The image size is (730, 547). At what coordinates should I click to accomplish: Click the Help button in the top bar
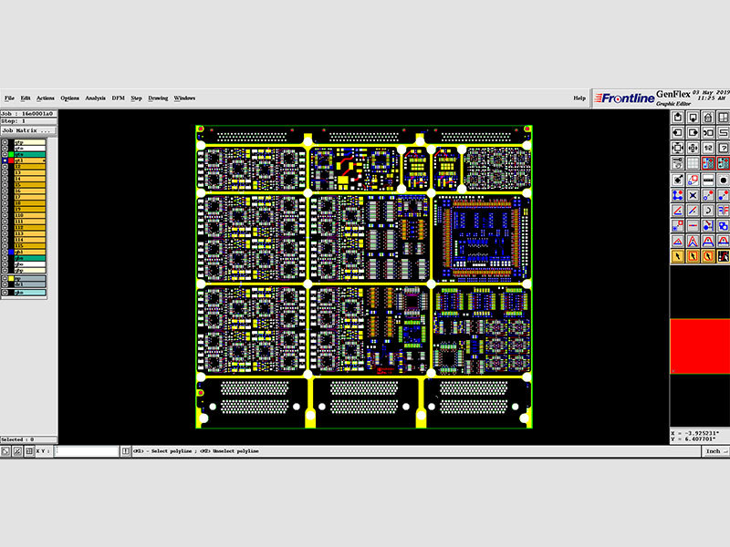580,98
